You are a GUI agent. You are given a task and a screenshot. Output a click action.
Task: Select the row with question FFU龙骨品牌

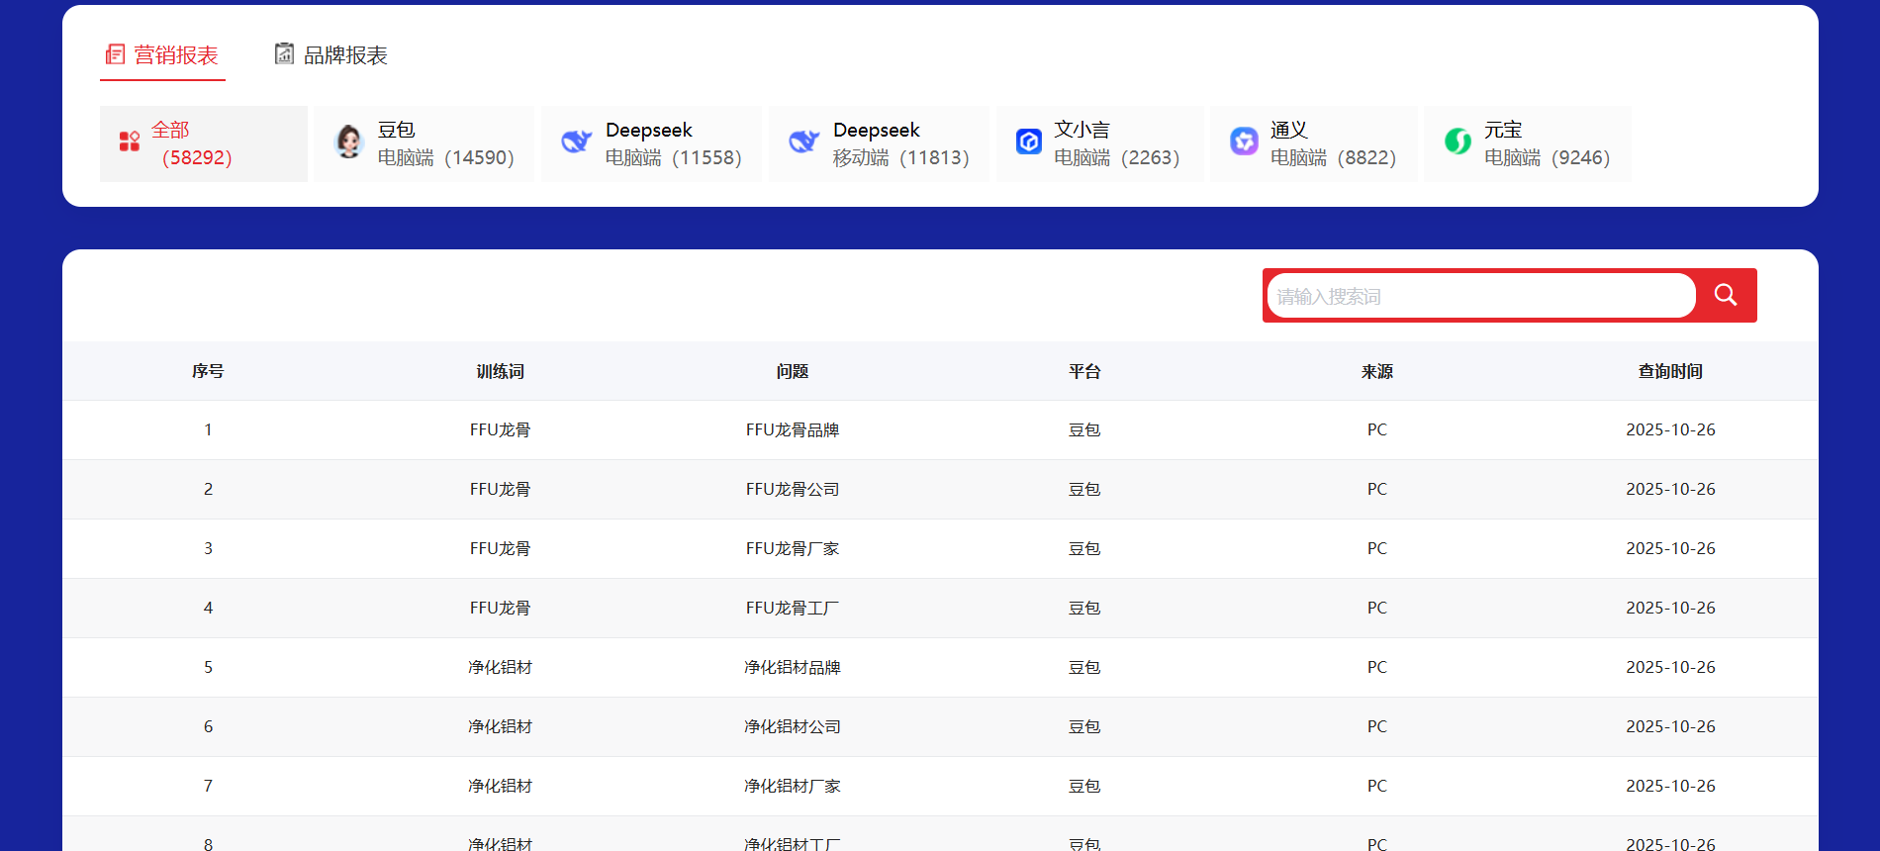(x=792, y=429)
